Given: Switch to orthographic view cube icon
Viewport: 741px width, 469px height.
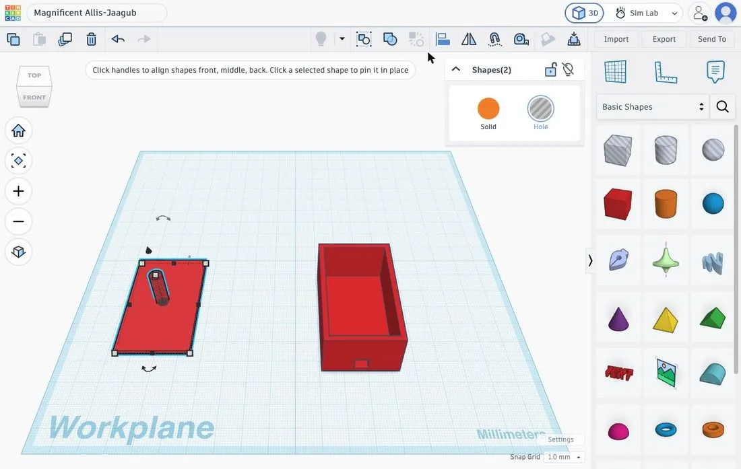Looking at the screenshot, I should pyautogui.click(x=18, y=252).
